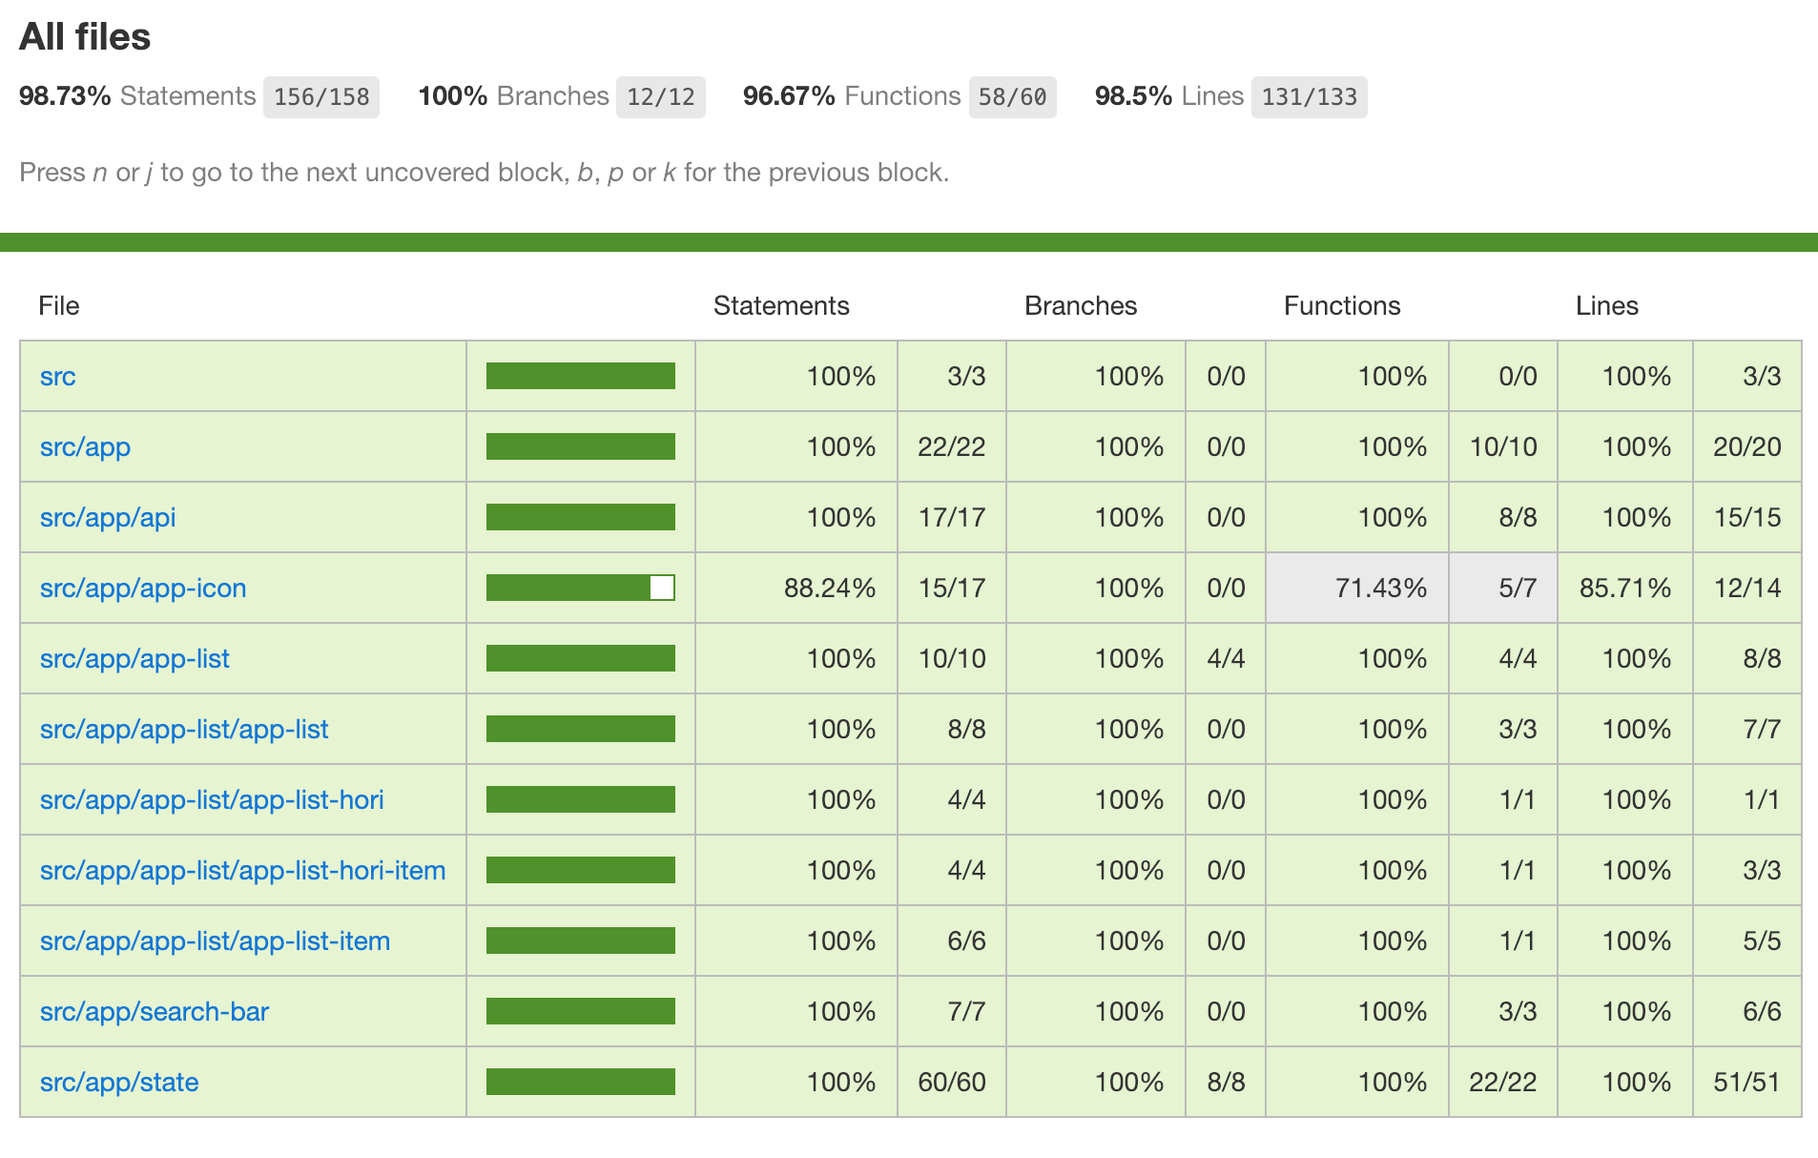Click the 22/22 functions cell in state row
The width and height of the screenshot is (1818, 1158).
[x=1503, y=1083]
